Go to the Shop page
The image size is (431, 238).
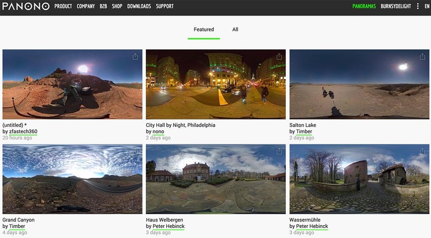coord(117,7)
